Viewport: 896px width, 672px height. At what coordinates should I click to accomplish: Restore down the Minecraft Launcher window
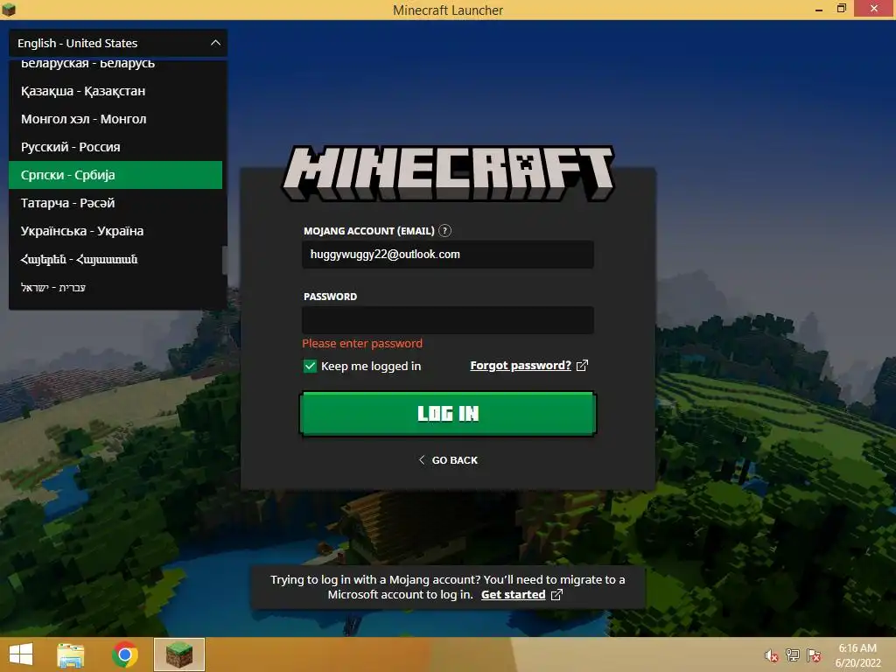pyautogui.click(x=841, y=9)
